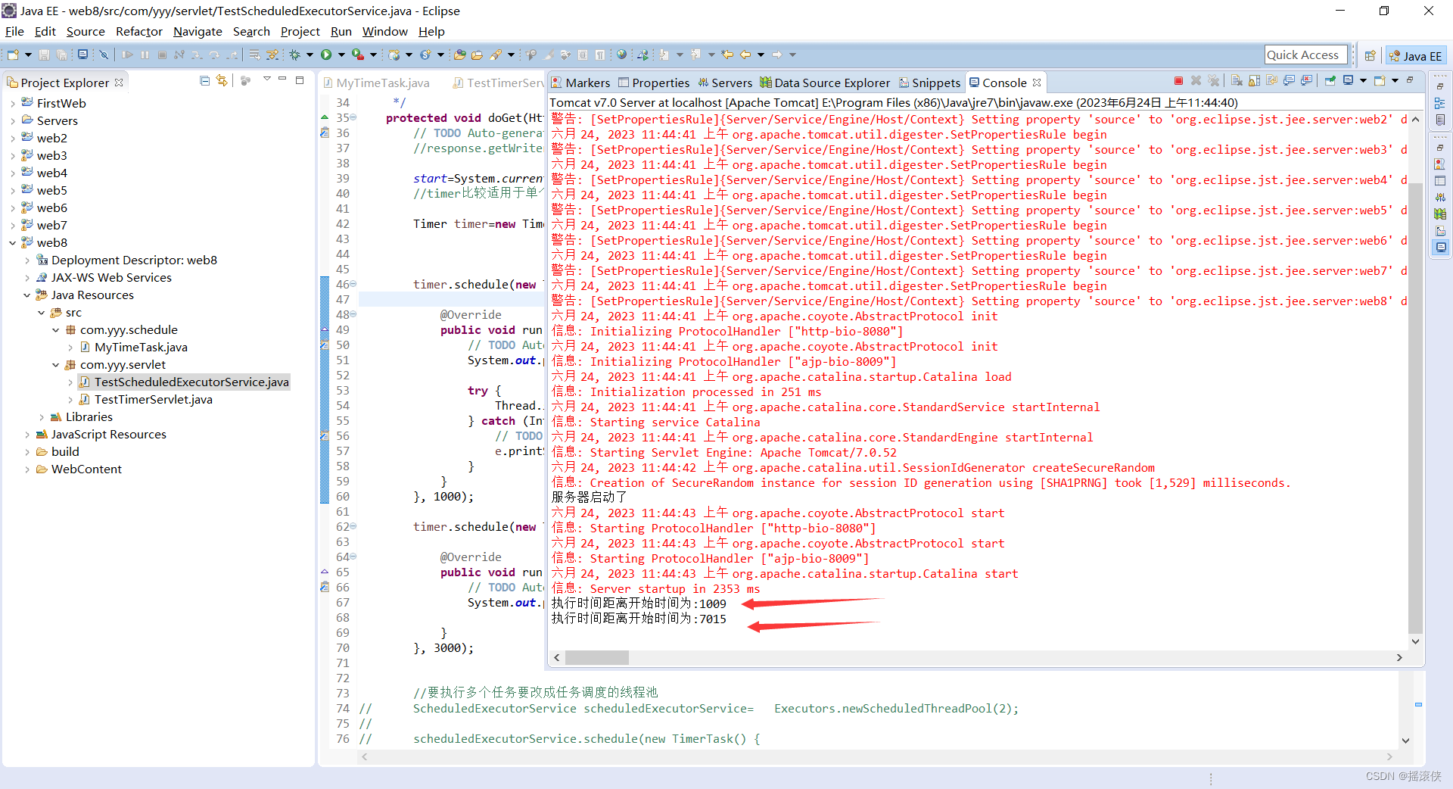The image size is (1453, 789).
Task: Terminate server with red stop icon
Action: click(1178, 81)
